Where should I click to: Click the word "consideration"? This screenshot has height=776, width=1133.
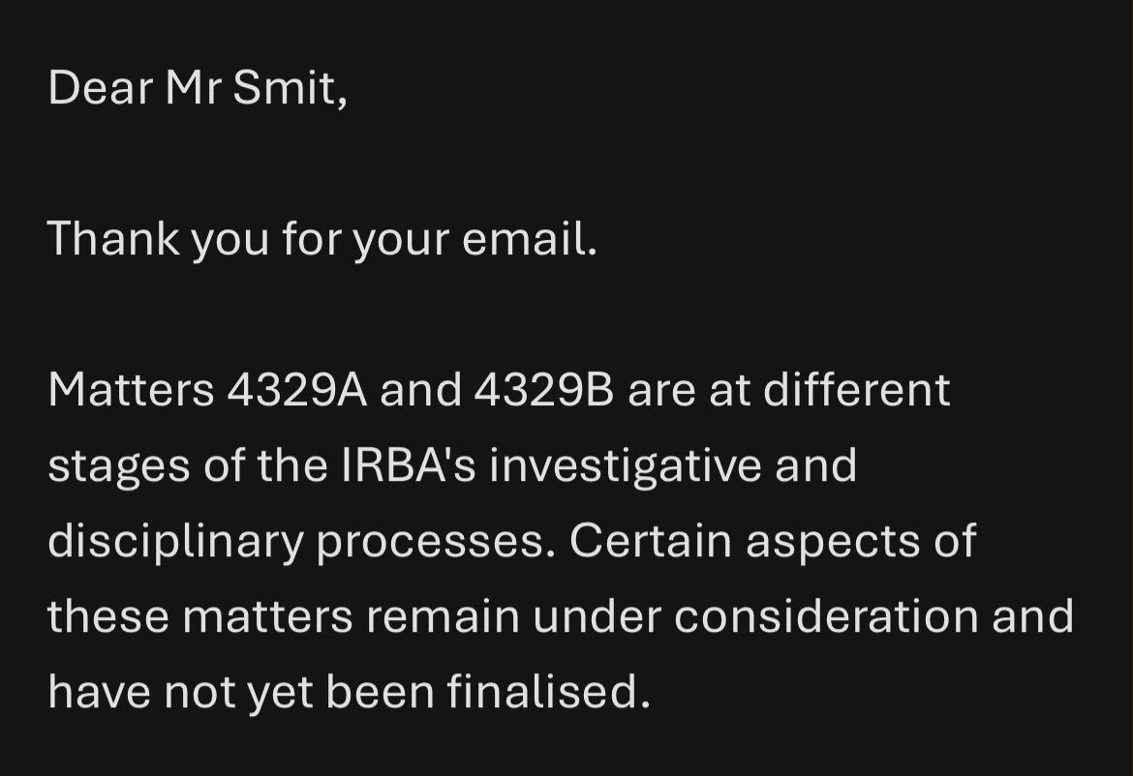tap(827, 615)
